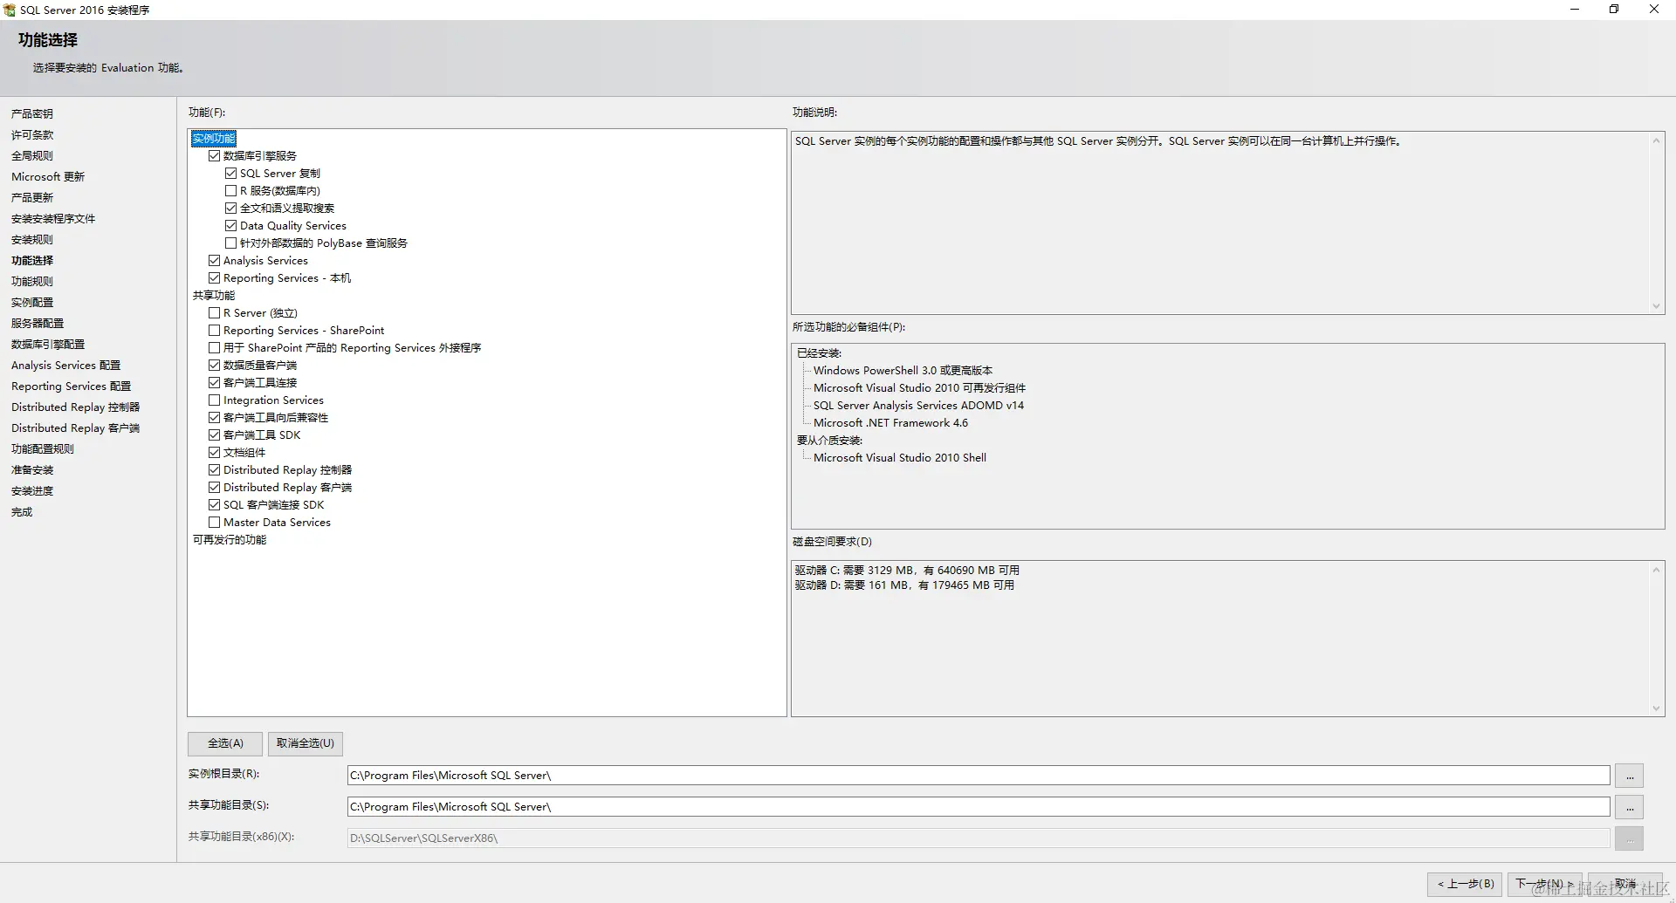Open the Reporting Services 配置 step
The image size is (1676, 903).
[71, 387]
